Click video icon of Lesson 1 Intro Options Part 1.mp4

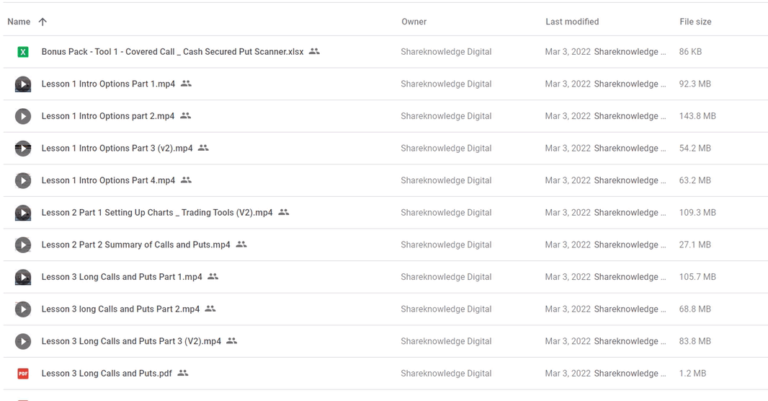point(22,84)
